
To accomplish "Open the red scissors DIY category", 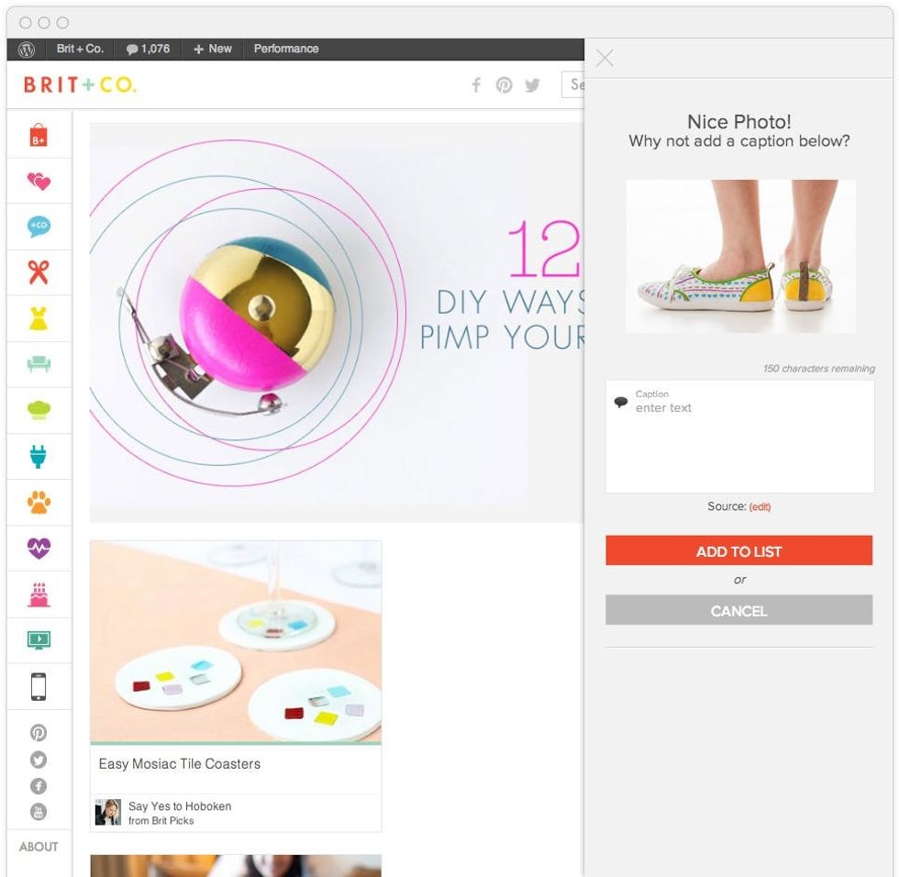I will tap(39, 272).
